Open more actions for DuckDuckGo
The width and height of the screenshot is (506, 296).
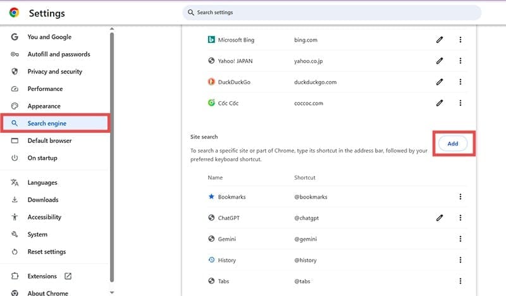pos(460,82)
